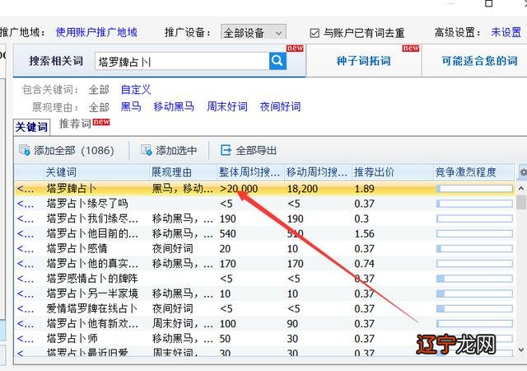Click the 0.74 recommended bid value
The image size is (527, 371).
point(364,264)
